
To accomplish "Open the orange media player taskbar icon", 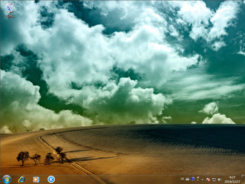I will pyautogui.click(x=36, y=179).
